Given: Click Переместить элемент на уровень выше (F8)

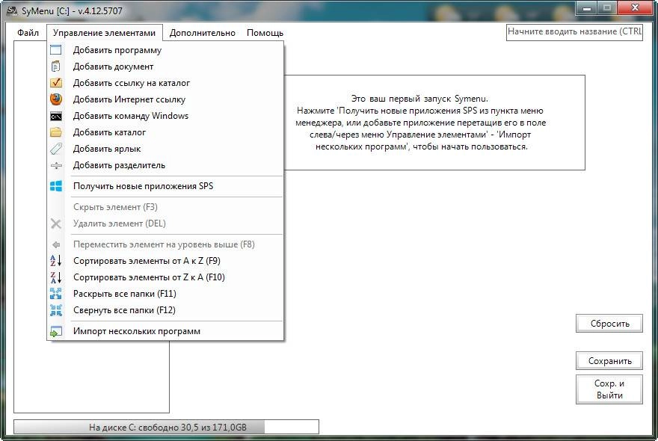Looking at the screenshot, I should pos(165,244).
